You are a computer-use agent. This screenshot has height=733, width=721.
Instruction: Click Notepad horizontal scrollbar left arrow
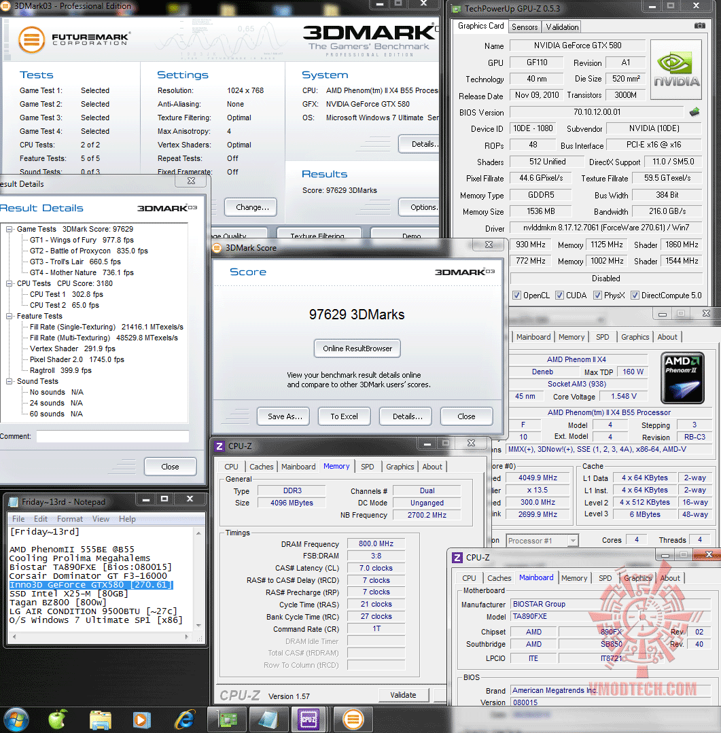[x=14, y=637]
